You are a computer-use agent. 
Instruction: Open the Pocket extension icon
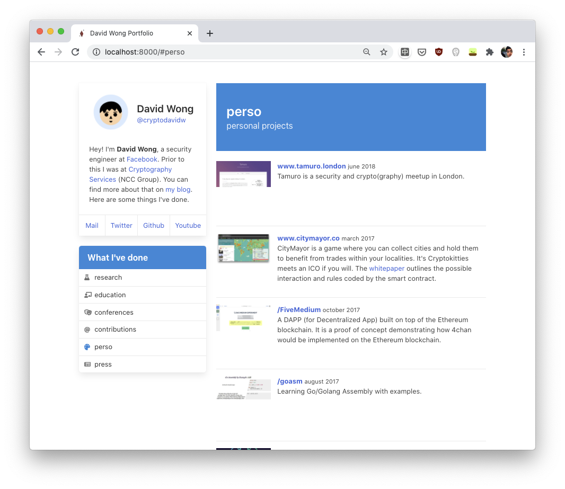(x=421, y=52)
